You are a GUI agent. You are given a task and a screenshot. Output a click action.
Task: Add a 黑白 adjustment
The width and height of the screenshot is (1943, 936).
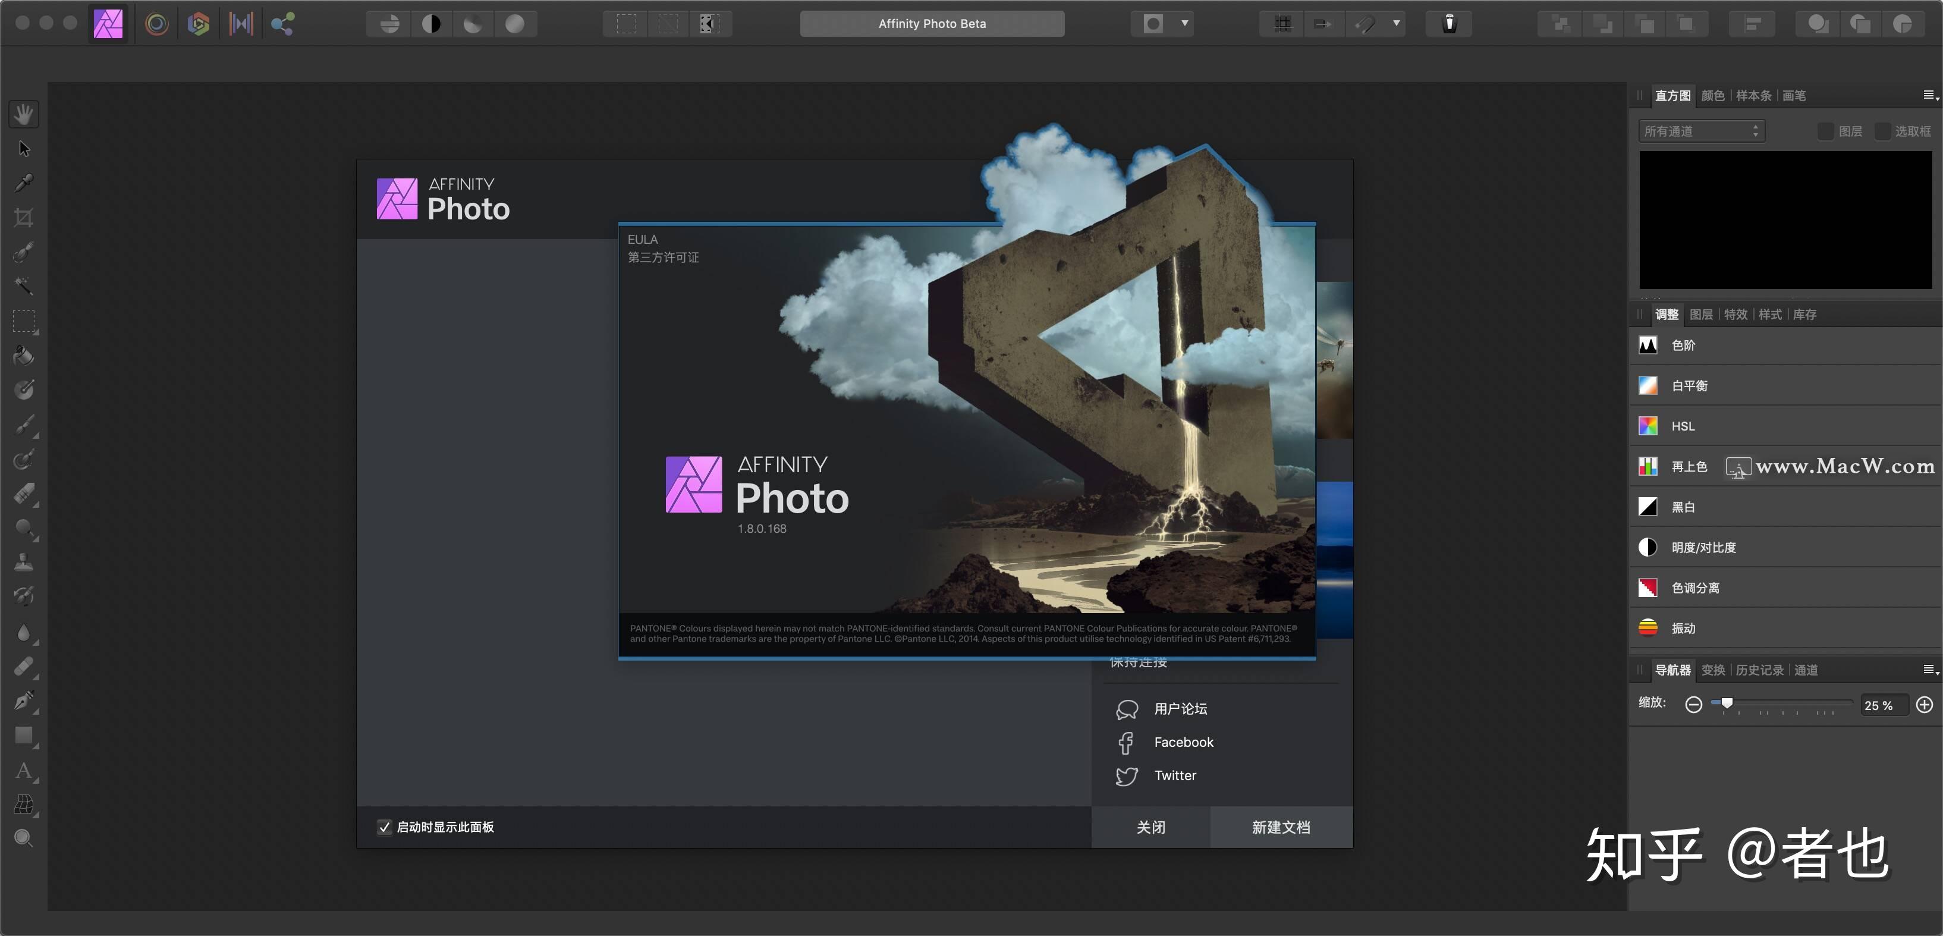1786,507
